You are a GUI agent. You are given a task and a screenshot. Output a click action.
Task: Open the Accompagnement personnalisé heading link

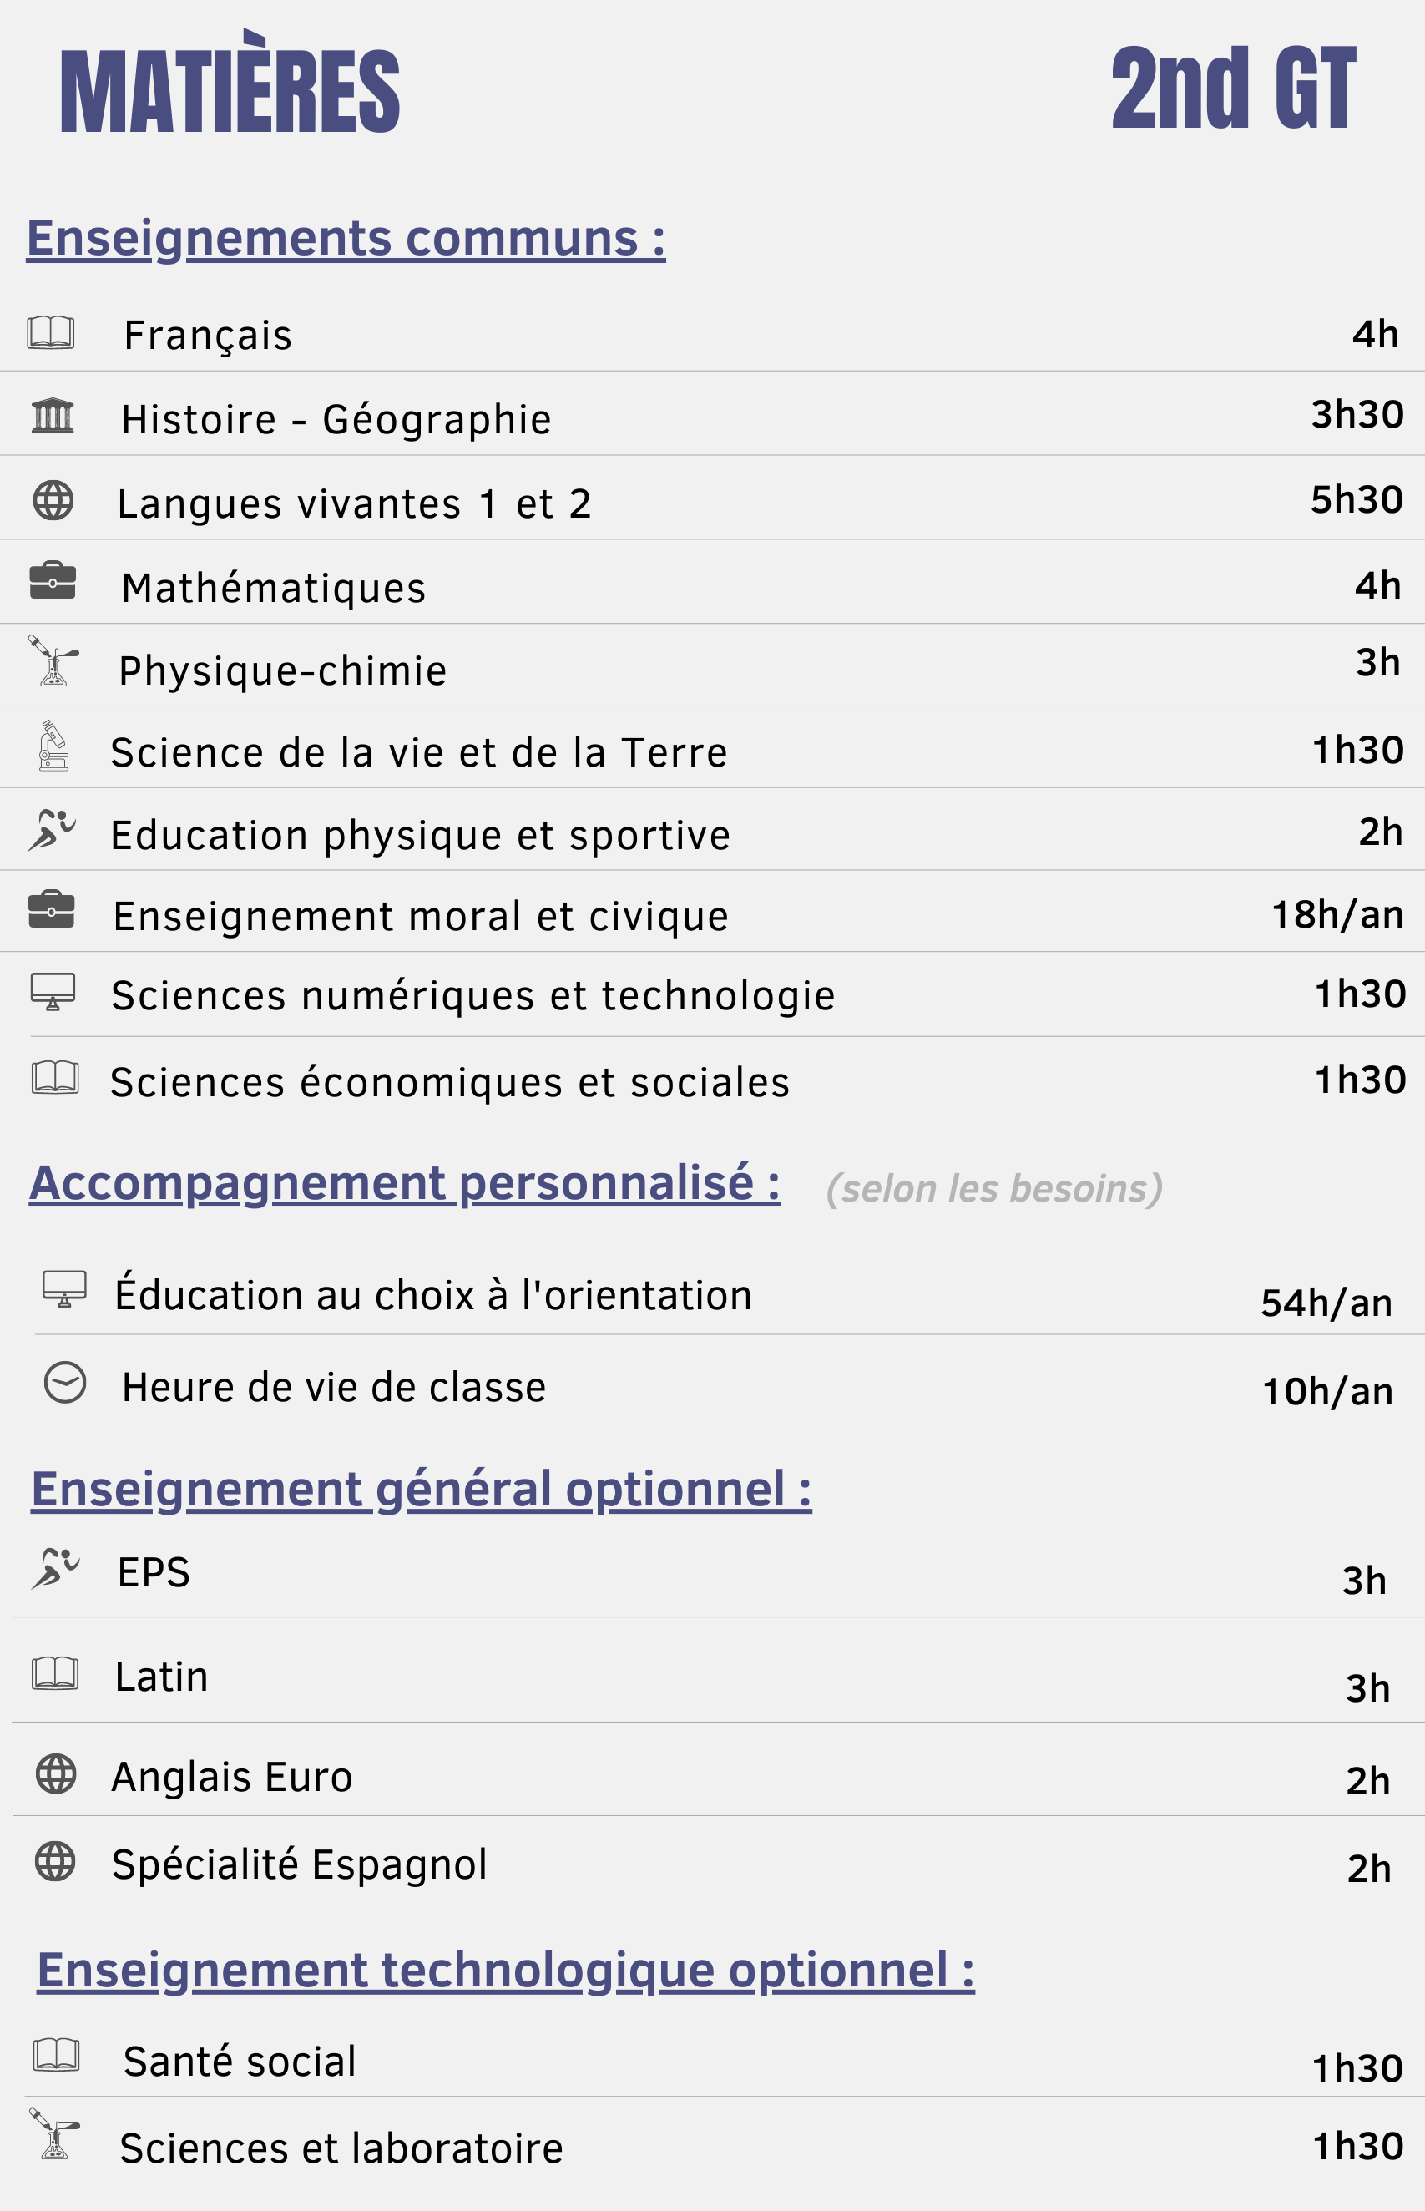pyautogui.click(x=404, y=1183)
